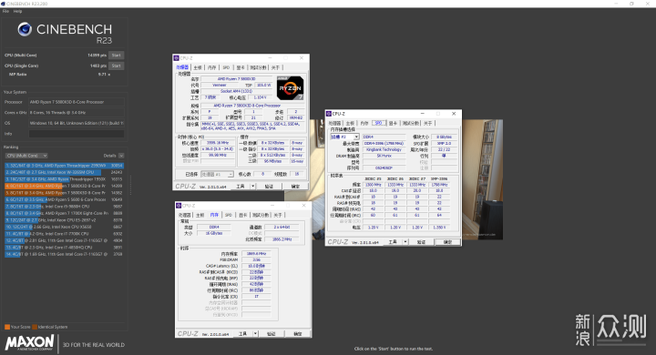Open the memory slot #2 selector dropdown
656x355 pixels.
(344, 137)
